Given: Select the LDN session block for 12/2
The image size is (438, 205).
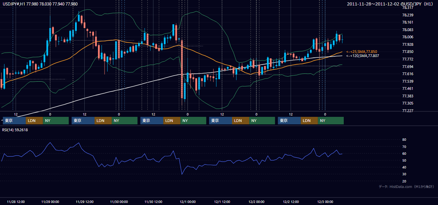Looking at the screenshot, I should tap(309, 121).
